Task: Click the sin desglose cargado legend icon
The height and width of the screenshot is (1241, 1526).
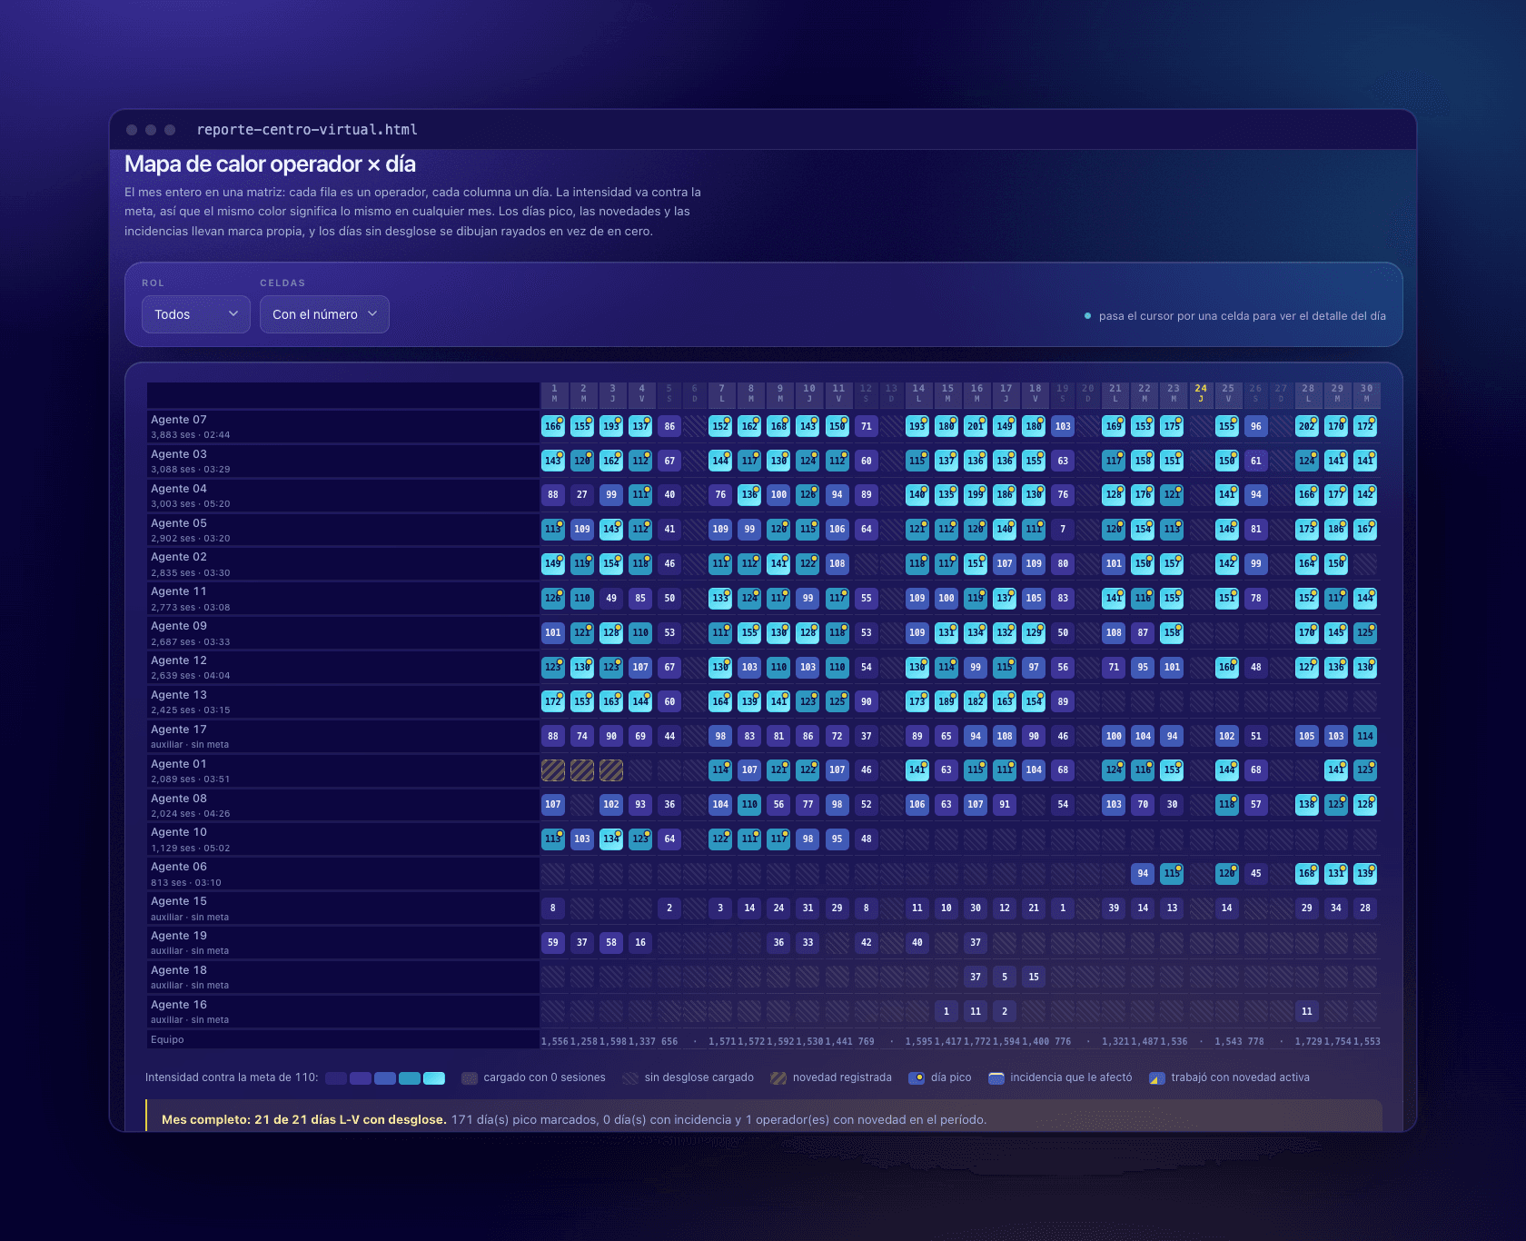Action: (x=630, y=1077)
